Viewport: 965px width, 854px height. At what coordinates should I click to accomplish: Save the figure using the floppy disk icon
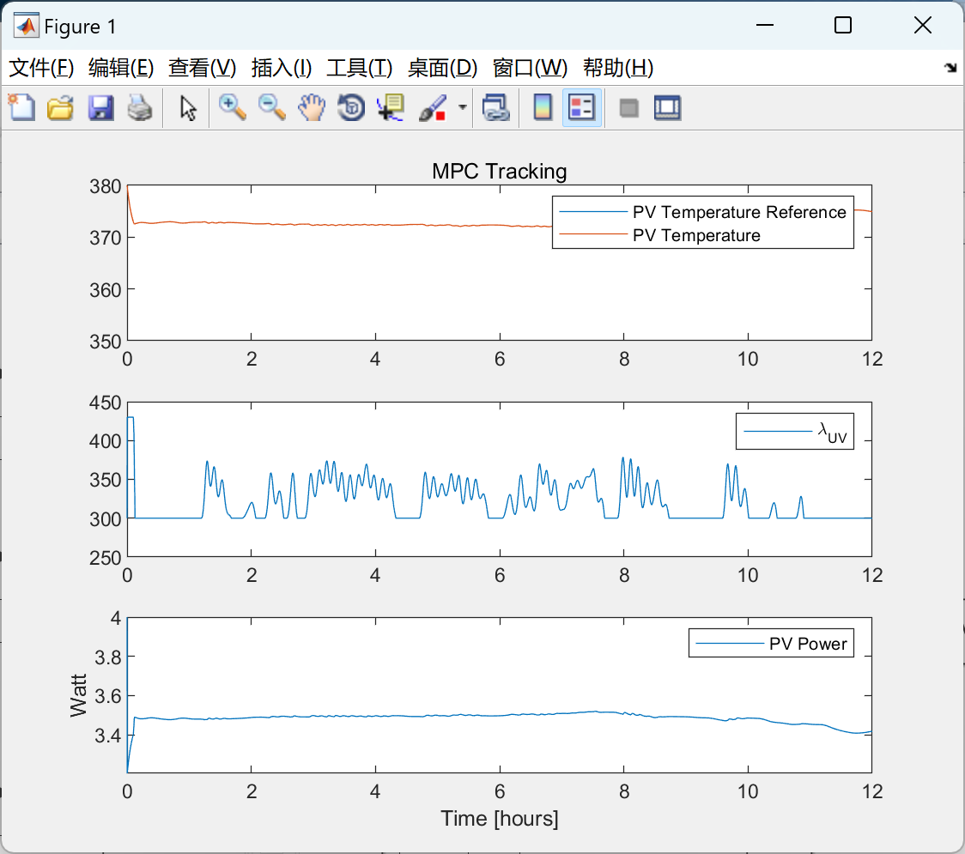100,107
